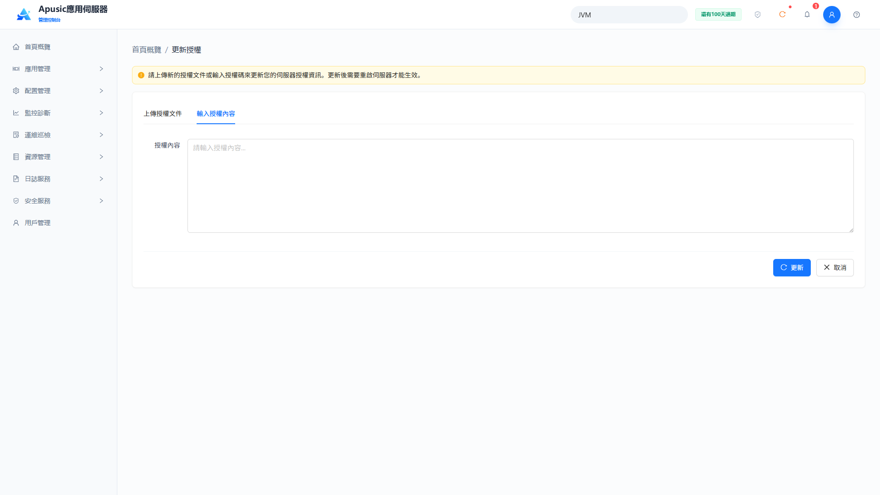Click the Apusic logo icon
The image size is (880, 495).
click(x=24, y=14)
